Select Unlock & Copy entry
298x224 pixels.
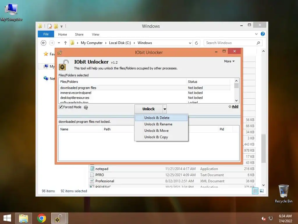(161, 137)
